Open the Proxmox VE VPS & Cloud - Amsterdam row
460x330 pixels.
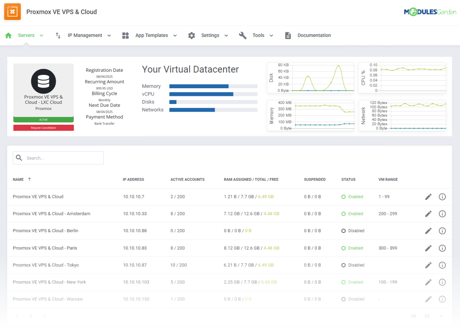(x=229, y=214)
